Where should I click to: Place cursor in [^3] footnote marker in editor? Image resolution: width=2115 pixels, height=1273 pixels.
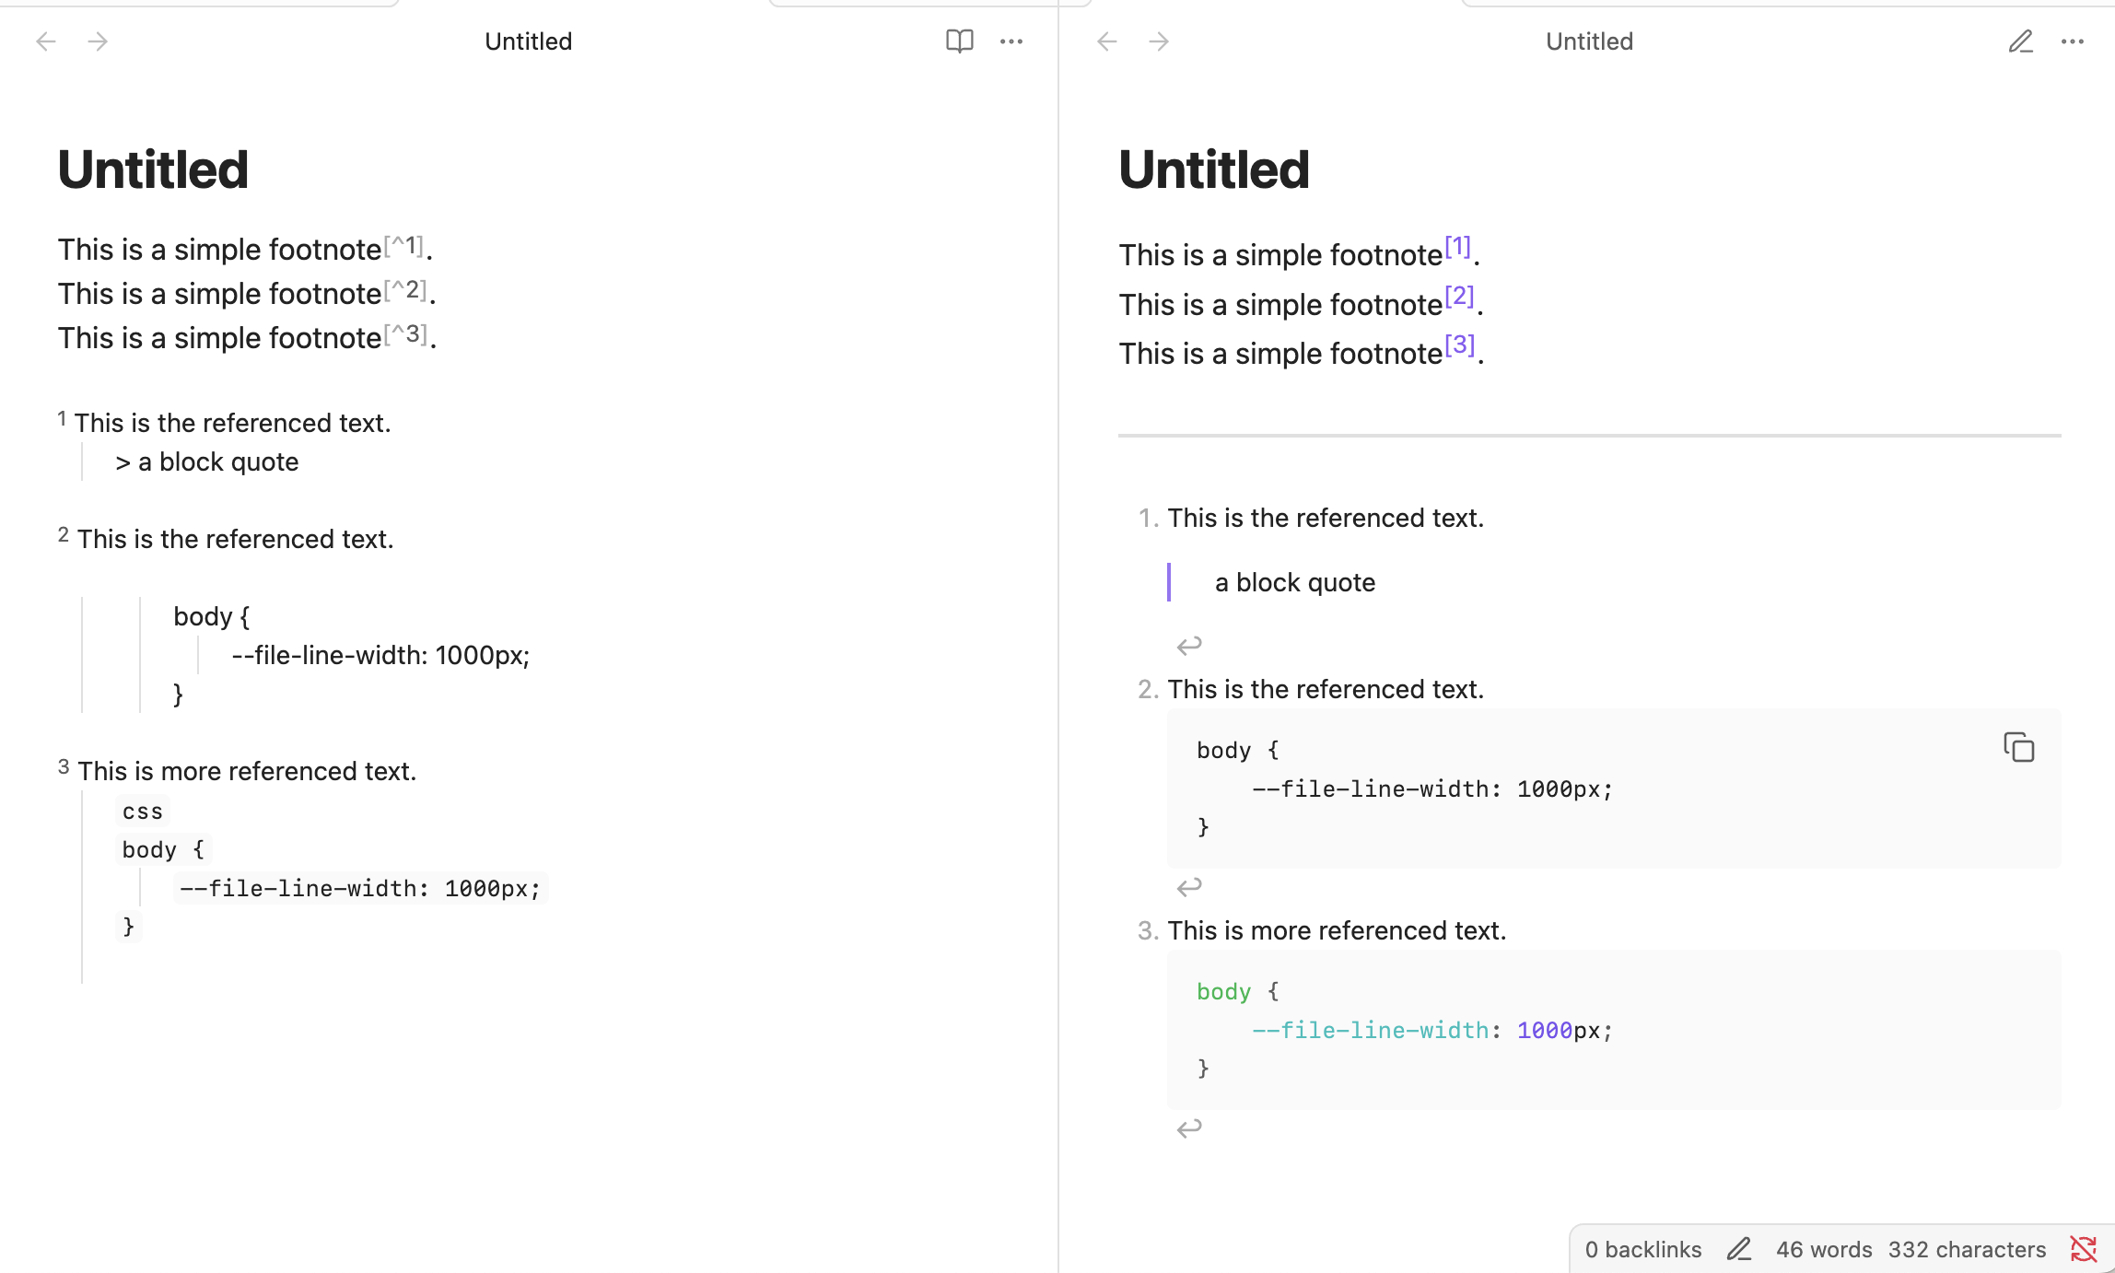click(x=406, y=334)
